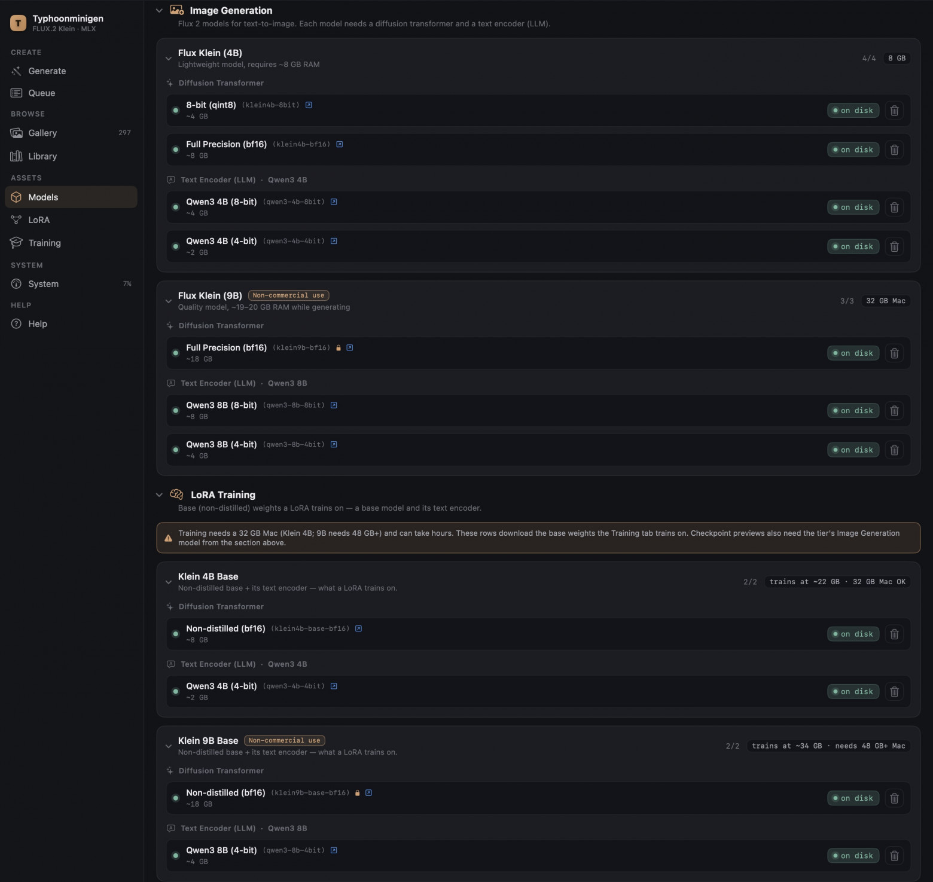
Task: Delete the klein9b-base-bf16 model
Action: pos(894,798)
